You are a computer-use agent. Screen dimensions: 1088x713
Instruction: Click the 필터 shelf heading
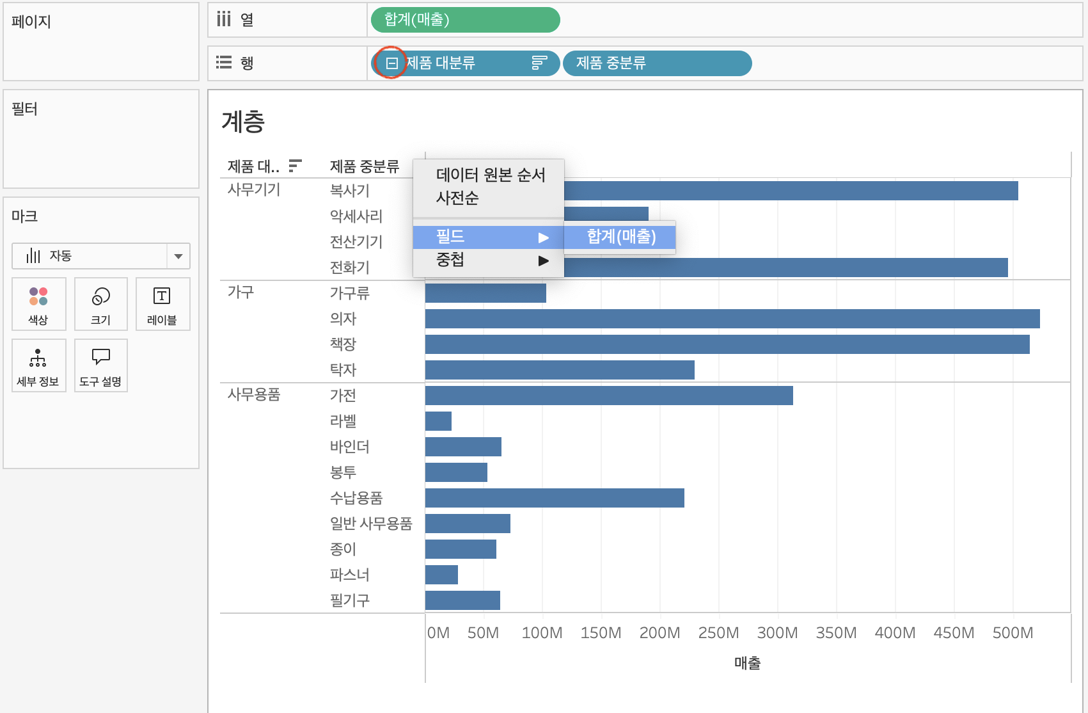point(24,109)
